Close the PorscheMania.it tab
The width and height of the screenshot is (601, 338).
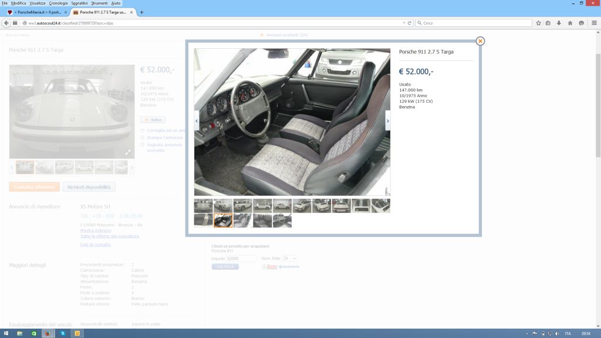point(66,12)
